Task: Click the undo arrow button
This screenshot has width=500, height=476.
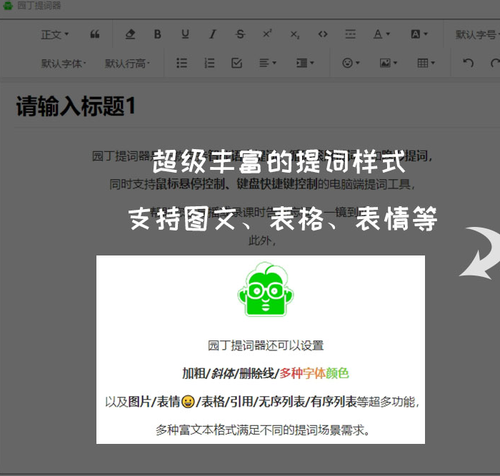Action: (469, 64)
